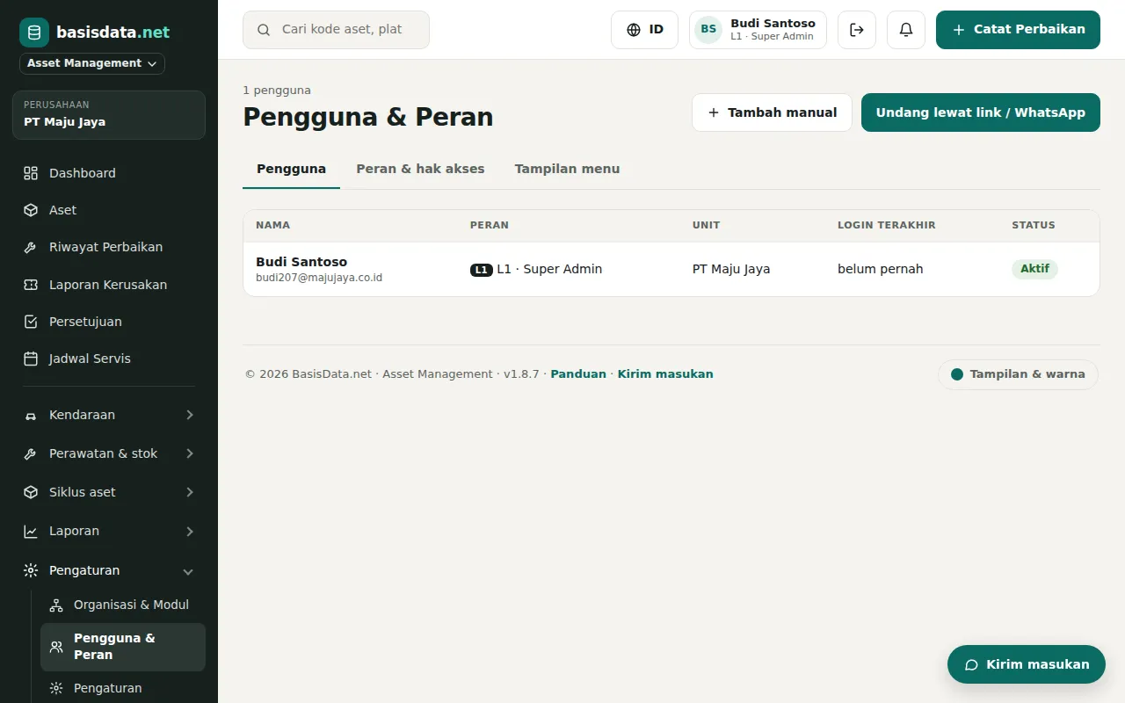The height and width of the screenshot is (703, 1125).
Task: Expand the Perawatan & stok group
Action: click(109, 453)
